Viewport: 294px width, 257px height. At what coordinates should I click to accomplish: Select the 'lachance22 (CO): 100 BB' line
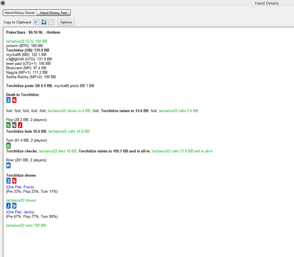26,41
